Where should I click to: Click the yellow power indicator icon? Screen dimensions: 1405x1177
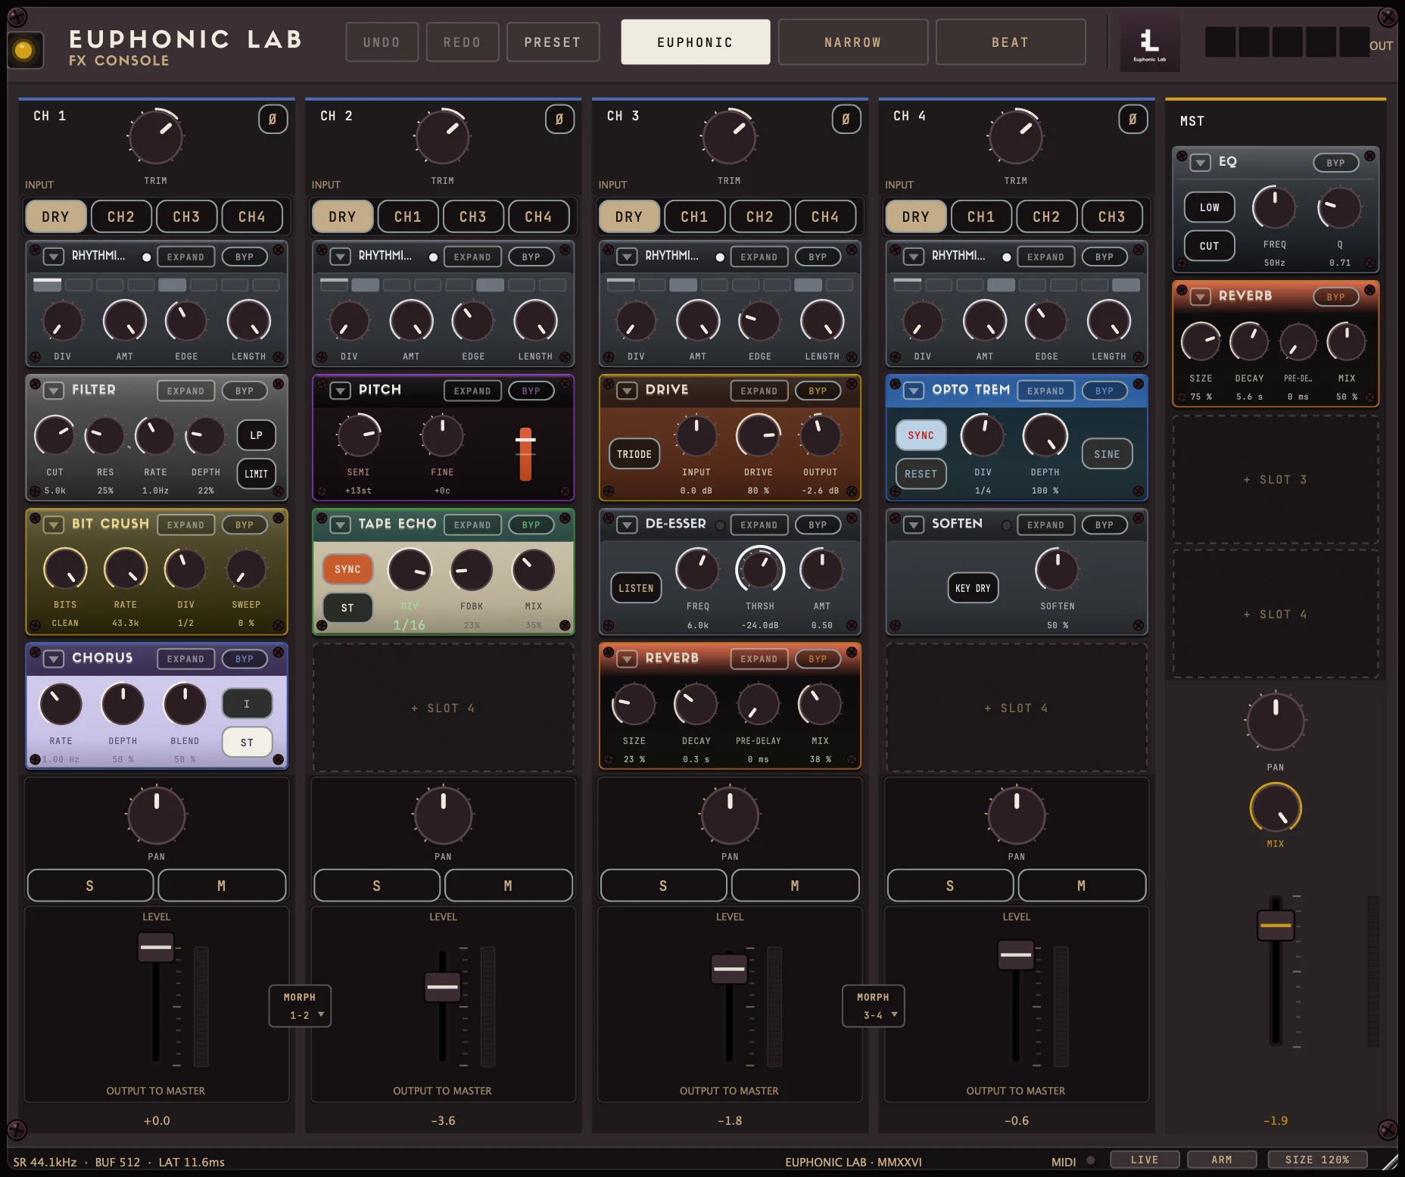click(24, 51)
